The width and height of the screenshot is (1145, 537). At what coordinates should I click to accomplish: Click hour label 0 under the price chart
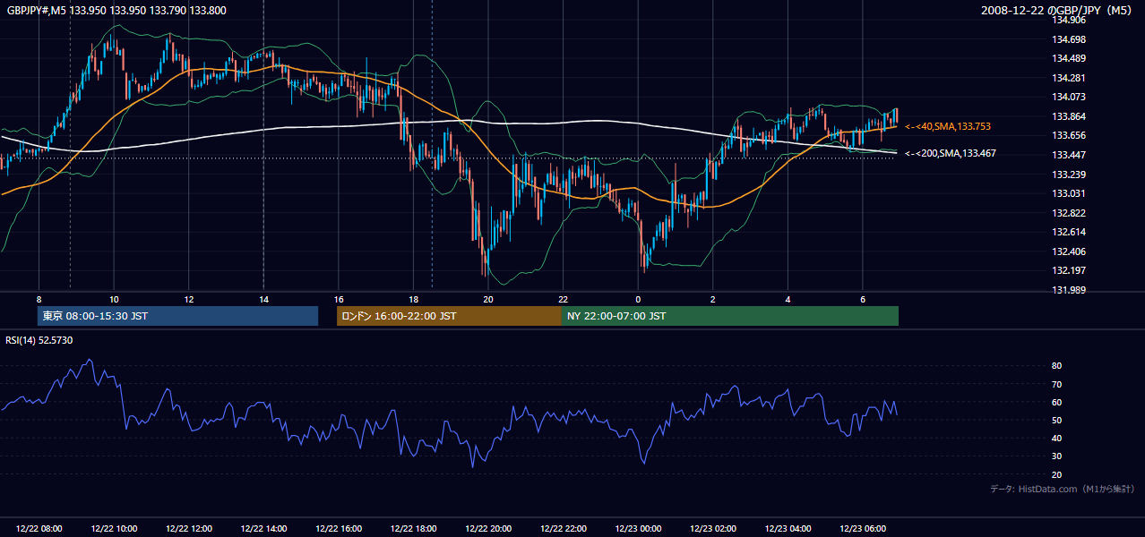pyautogui.click(x=638, y=299)
